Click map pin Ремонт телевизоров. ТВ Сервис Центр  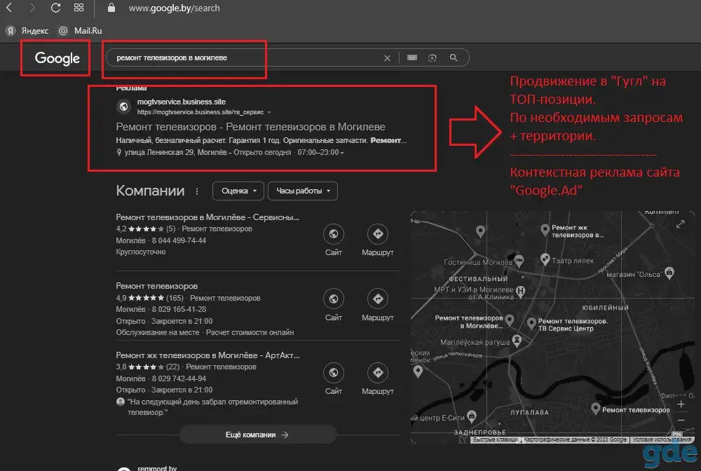(531, 323)
